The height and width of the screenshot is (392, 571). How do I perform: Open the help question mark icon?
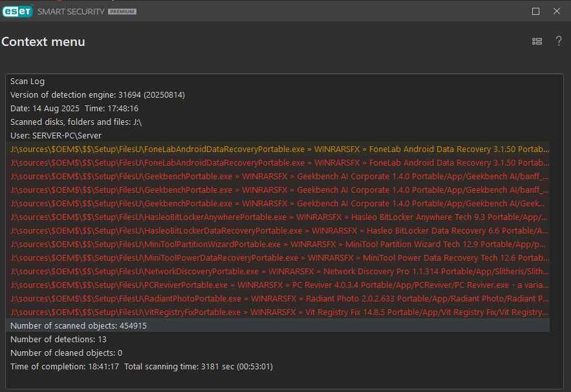coord(559,41)
